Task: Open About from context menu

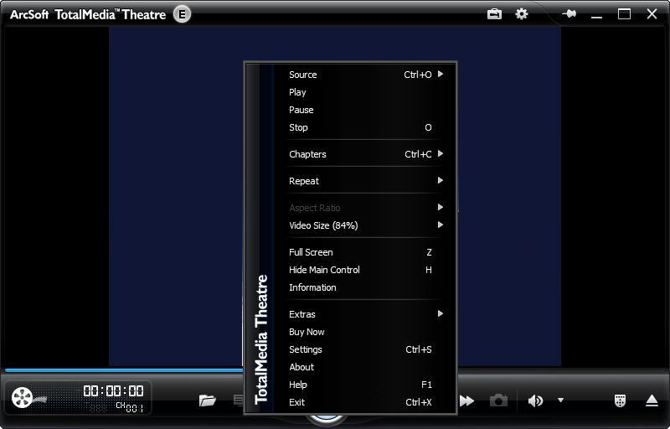Action: 366,367
